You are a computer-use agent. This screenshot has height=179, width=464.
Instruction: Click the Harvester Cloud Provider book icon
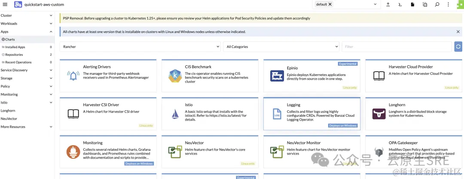379,76
